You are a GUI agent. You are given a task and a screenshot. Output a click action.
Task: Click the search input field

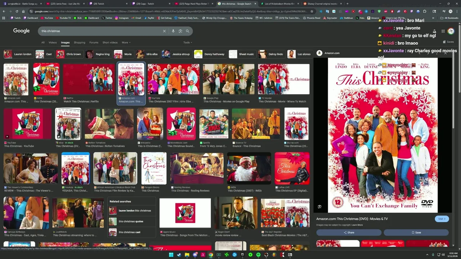[x=101, y=31]
